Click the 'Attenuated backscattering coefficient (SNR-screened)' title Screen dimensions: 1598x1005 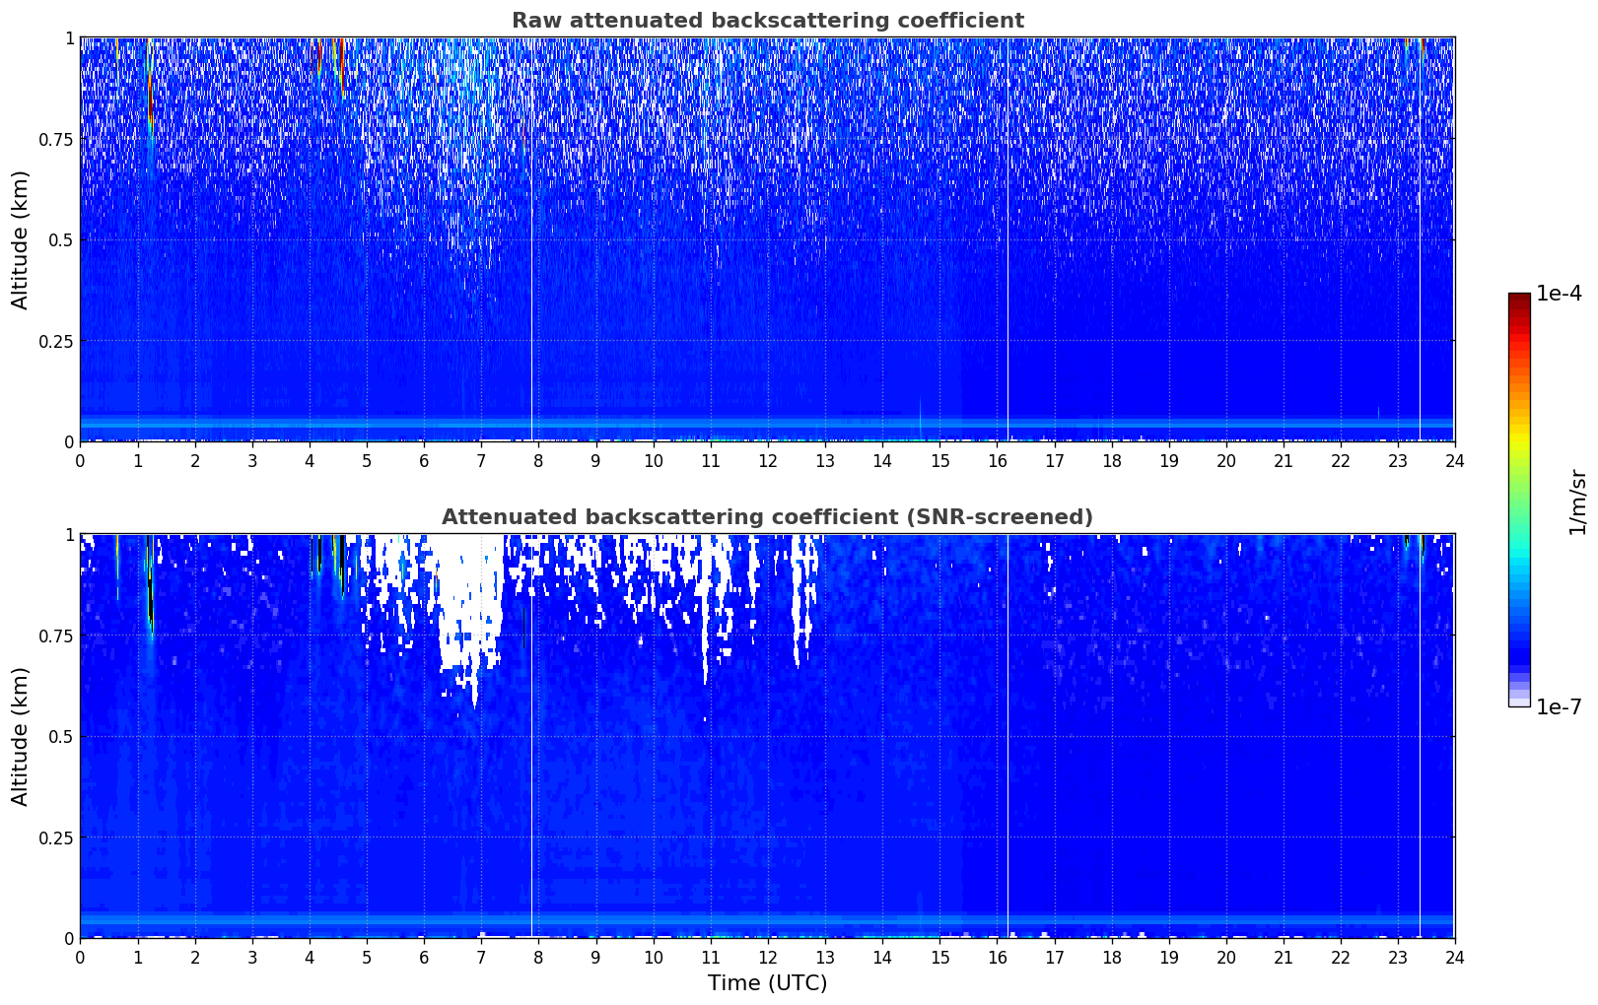coord(767,517)
